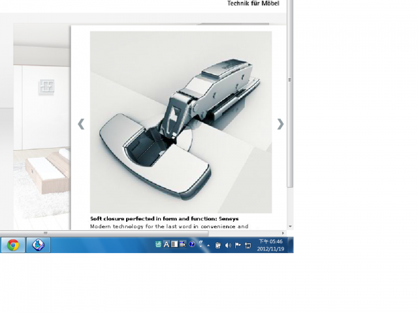Click the green Chinese input method icon
This screenshot has width=418, height=313.
coord(158,244)
